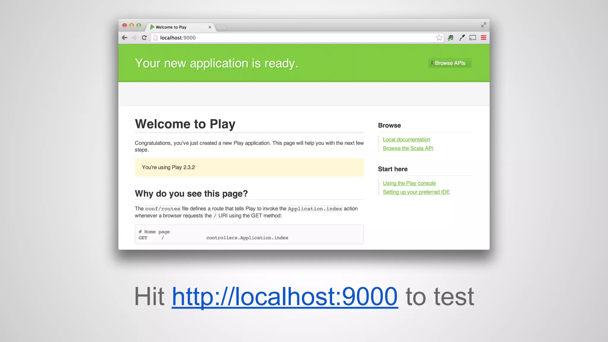Close the Welcome to Play tab
608x342 pixels.
coord(210,27)
